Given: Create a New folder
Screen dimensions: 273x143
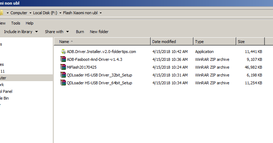Looking at the screenshot, I should [x=99, y=32].
